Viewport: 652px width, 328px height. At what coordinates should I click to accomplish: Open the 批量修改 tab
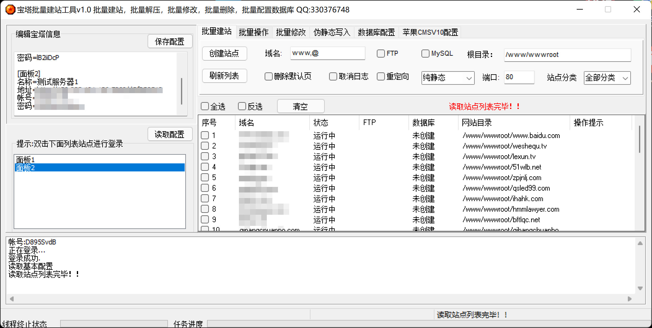point(291,32)
